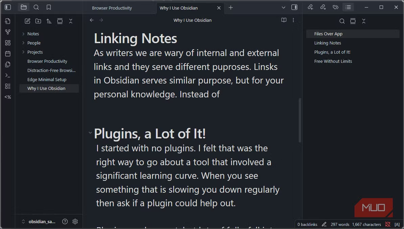
Task: Collapse all outline headings
Action: pos(364,21)
